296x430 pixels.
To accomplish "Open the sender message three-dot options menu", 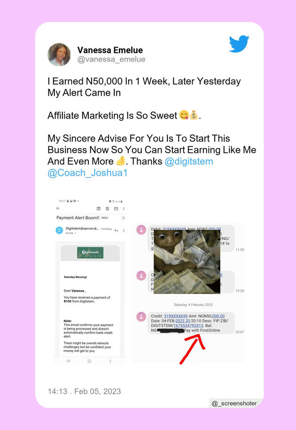I will [124, 231].
